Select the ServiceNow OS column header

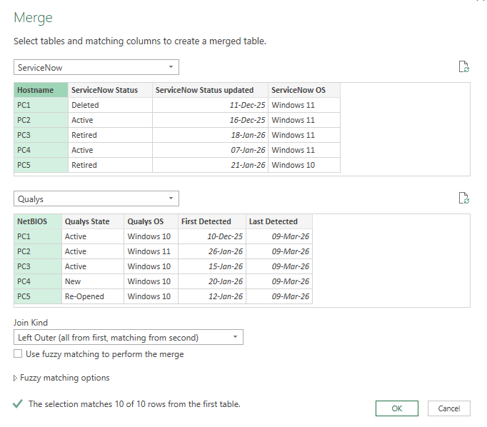(303, 90)
